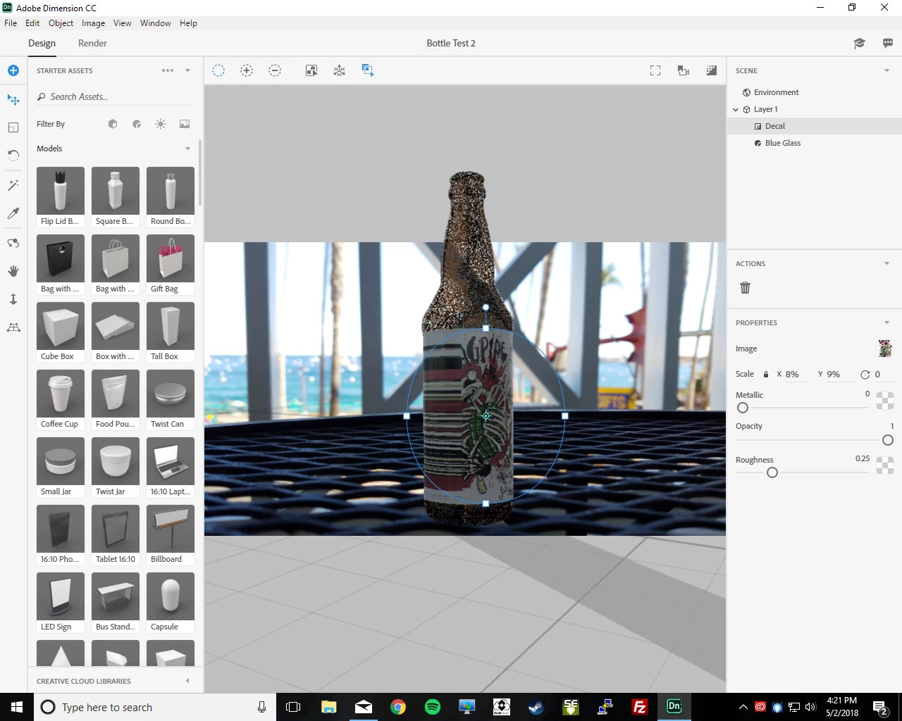Viewport: 902px width, 721px height.
Task: Select the Decal scene item
Action: (x=815, y=126)
